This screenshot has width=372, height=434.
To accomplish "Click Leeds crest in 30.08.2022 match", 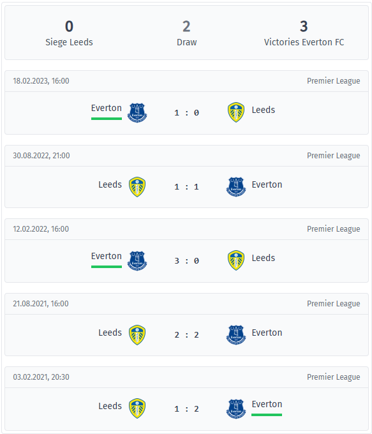I will click(137, 187).
